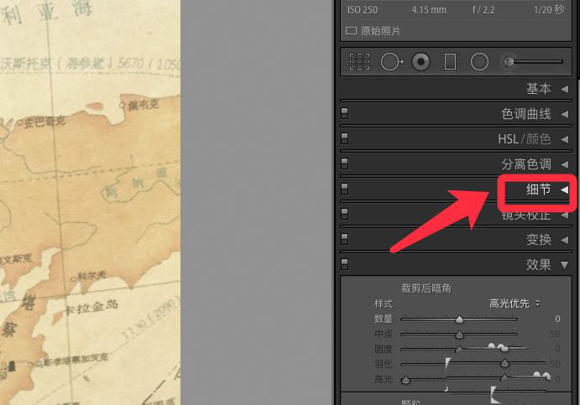The image size is (580, 405).
Task: Open the 变换 panel header
Action: (538, 240)
